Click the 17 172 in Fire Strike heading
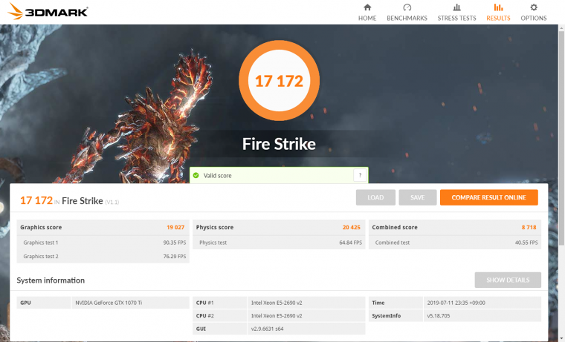565x342 pixels. tap(69, 200)
